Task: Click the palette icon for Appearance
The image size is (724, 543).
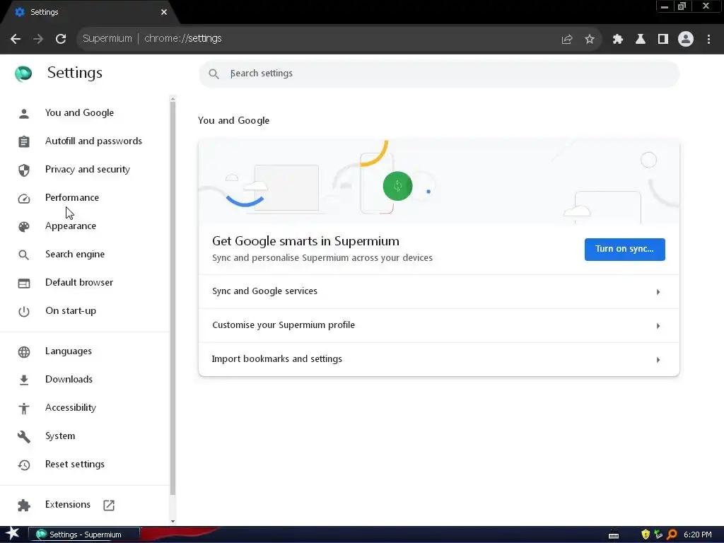Action: click(24, 226)
